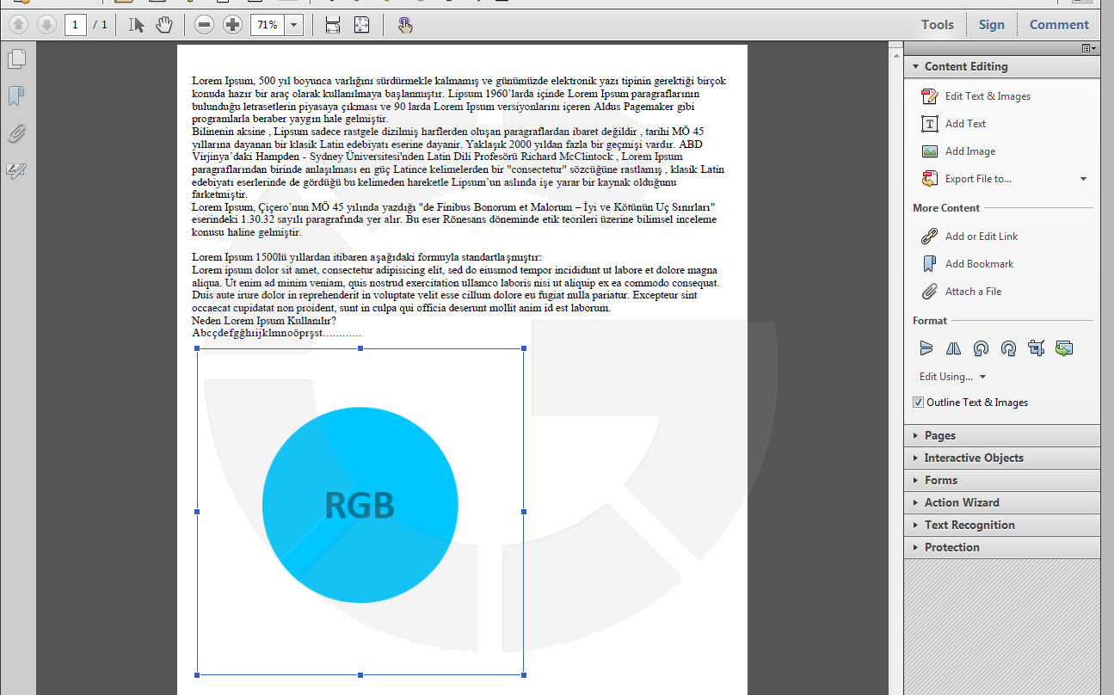Select the RGB circle image in document

(360, 512)
